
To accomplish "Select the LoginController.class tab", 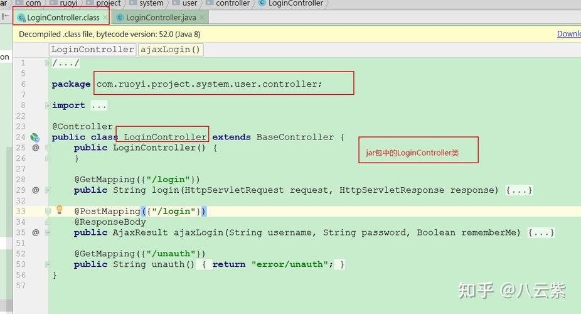I will pyautogui.click(x=63, y=18).
